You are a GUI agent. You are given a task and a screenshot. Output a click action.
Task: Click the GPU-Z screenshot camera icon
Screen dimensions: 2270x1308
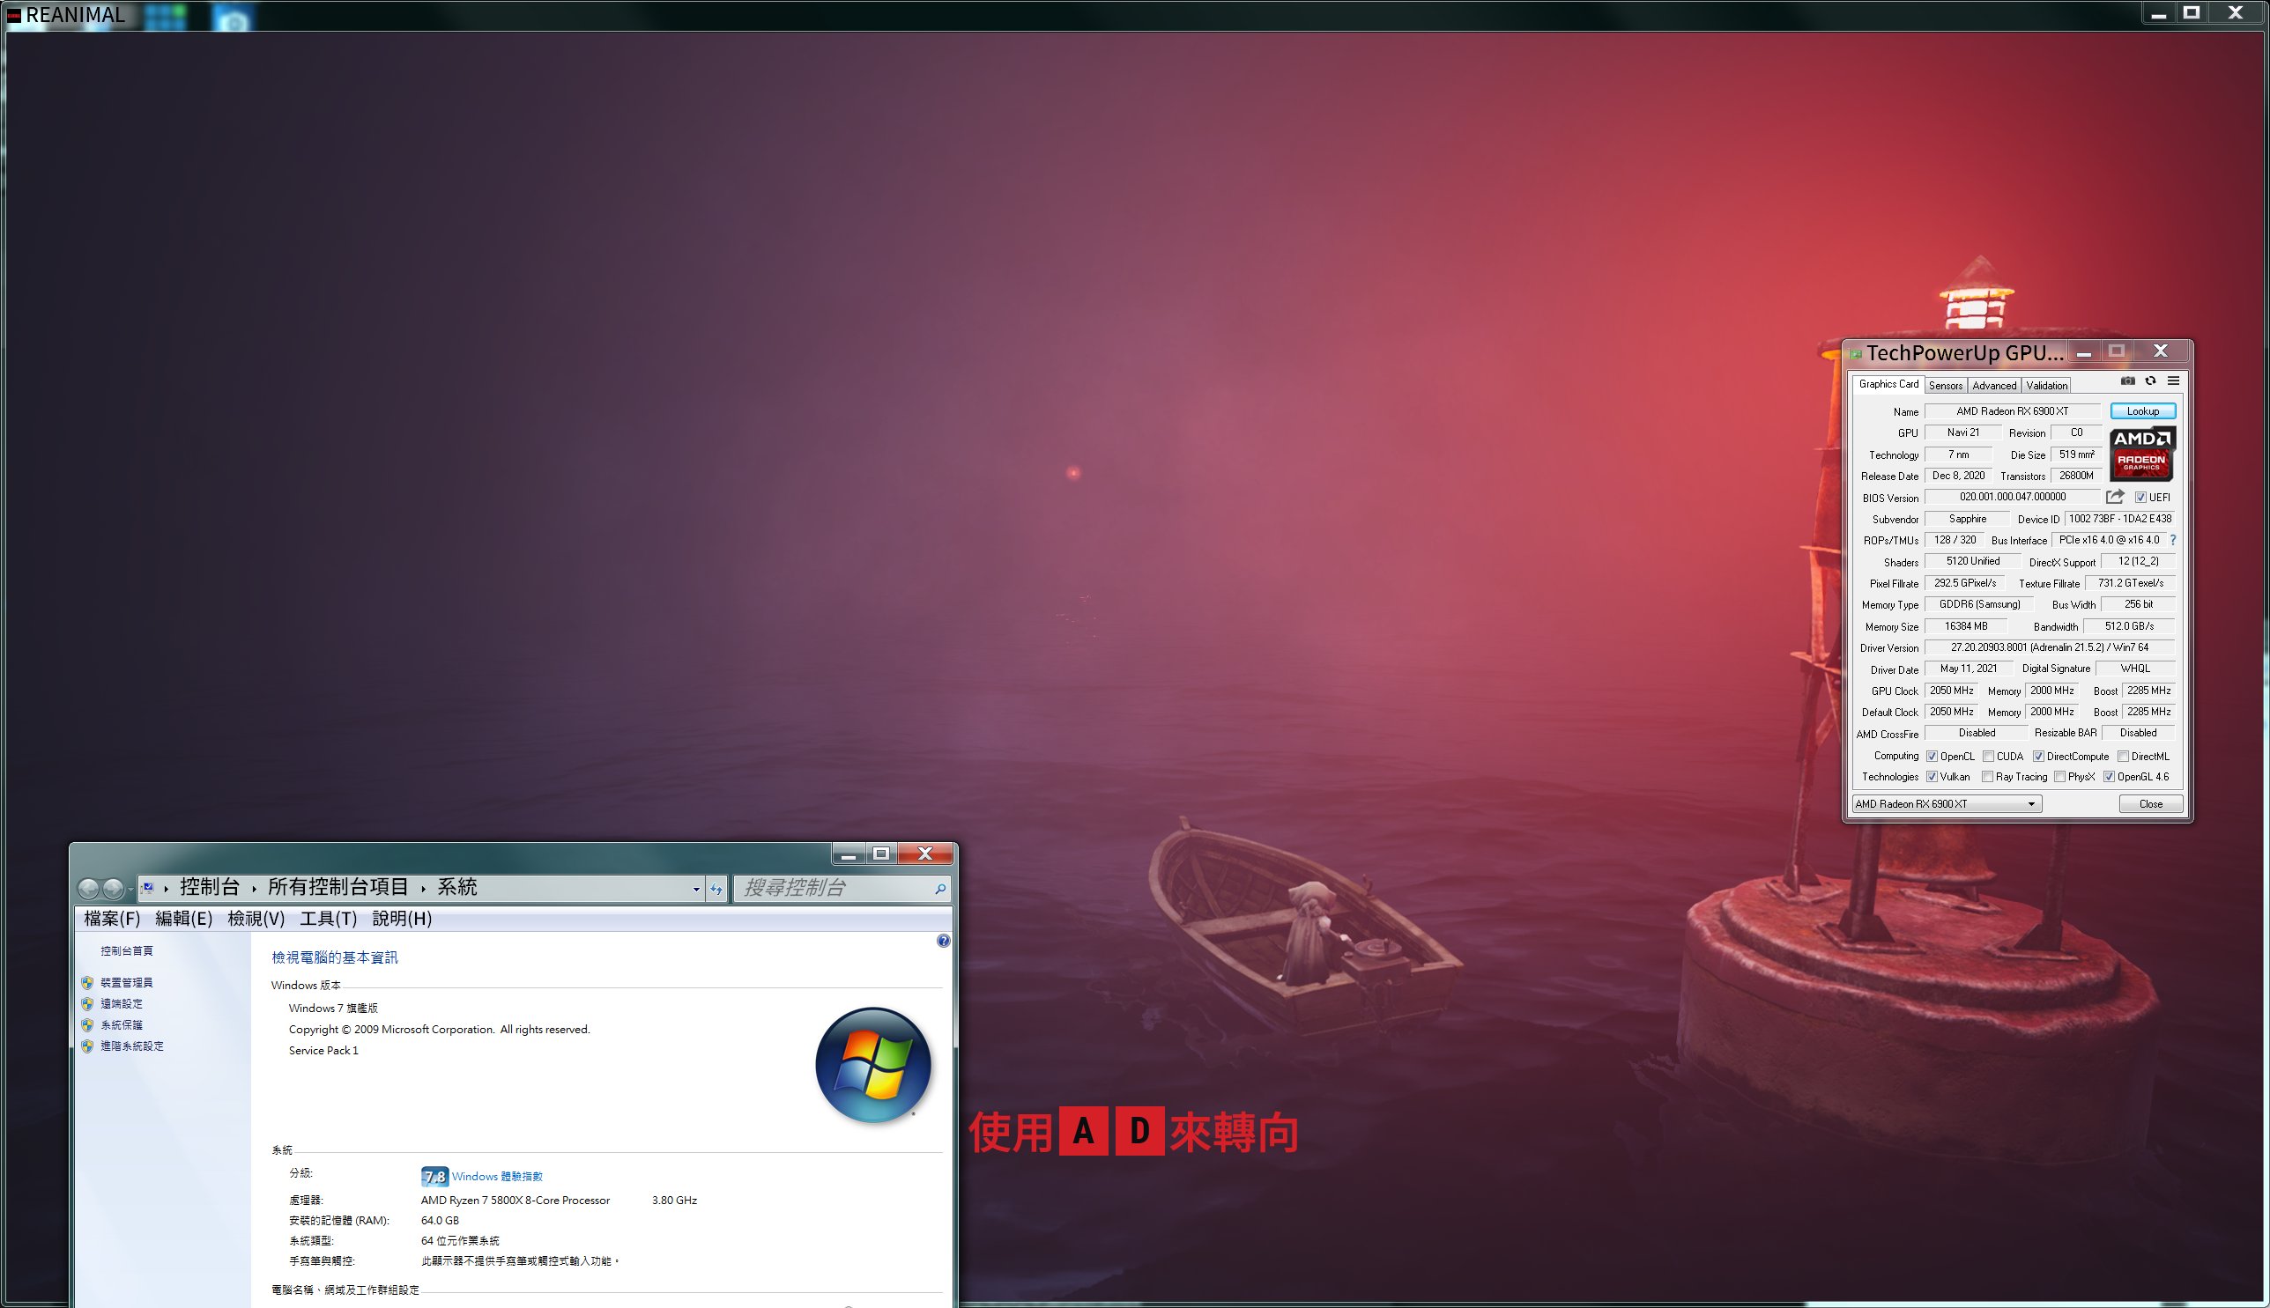[x=2127, y=381]
